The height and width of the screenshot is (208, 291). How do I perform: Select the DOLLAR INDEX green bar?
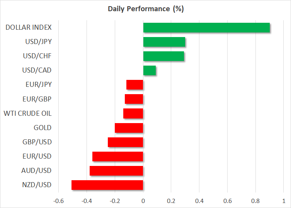click(x=206, y=27)
